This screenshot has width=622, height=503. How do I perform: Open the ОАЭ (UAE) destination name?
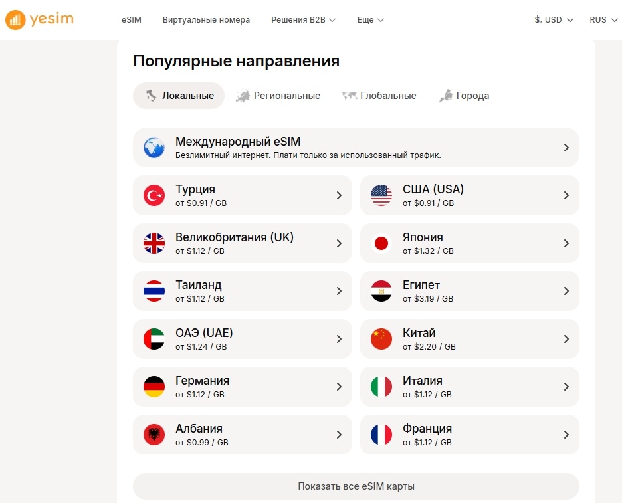tap(204, 333)
